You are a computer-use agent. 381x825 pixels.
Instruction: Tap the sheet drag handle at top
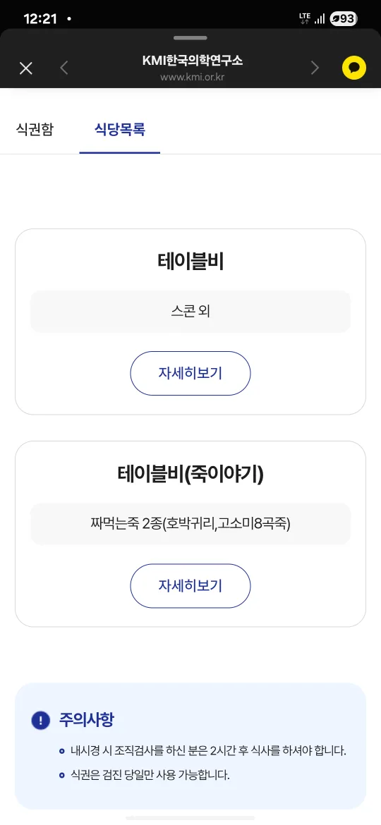point(190,38)
